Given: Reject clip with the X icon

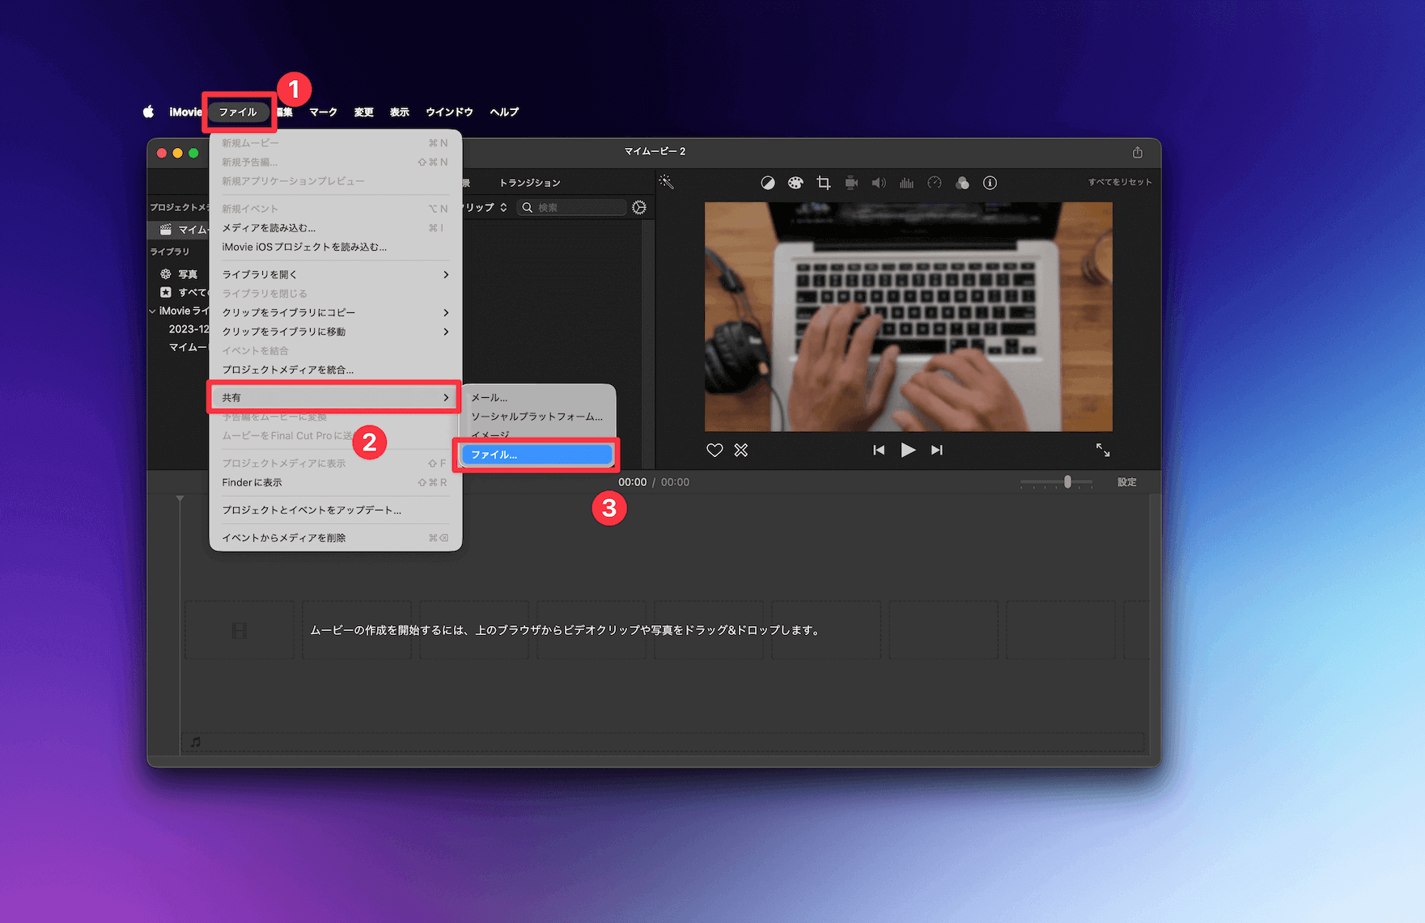Looking at the screenshot, I should [741, 450].
